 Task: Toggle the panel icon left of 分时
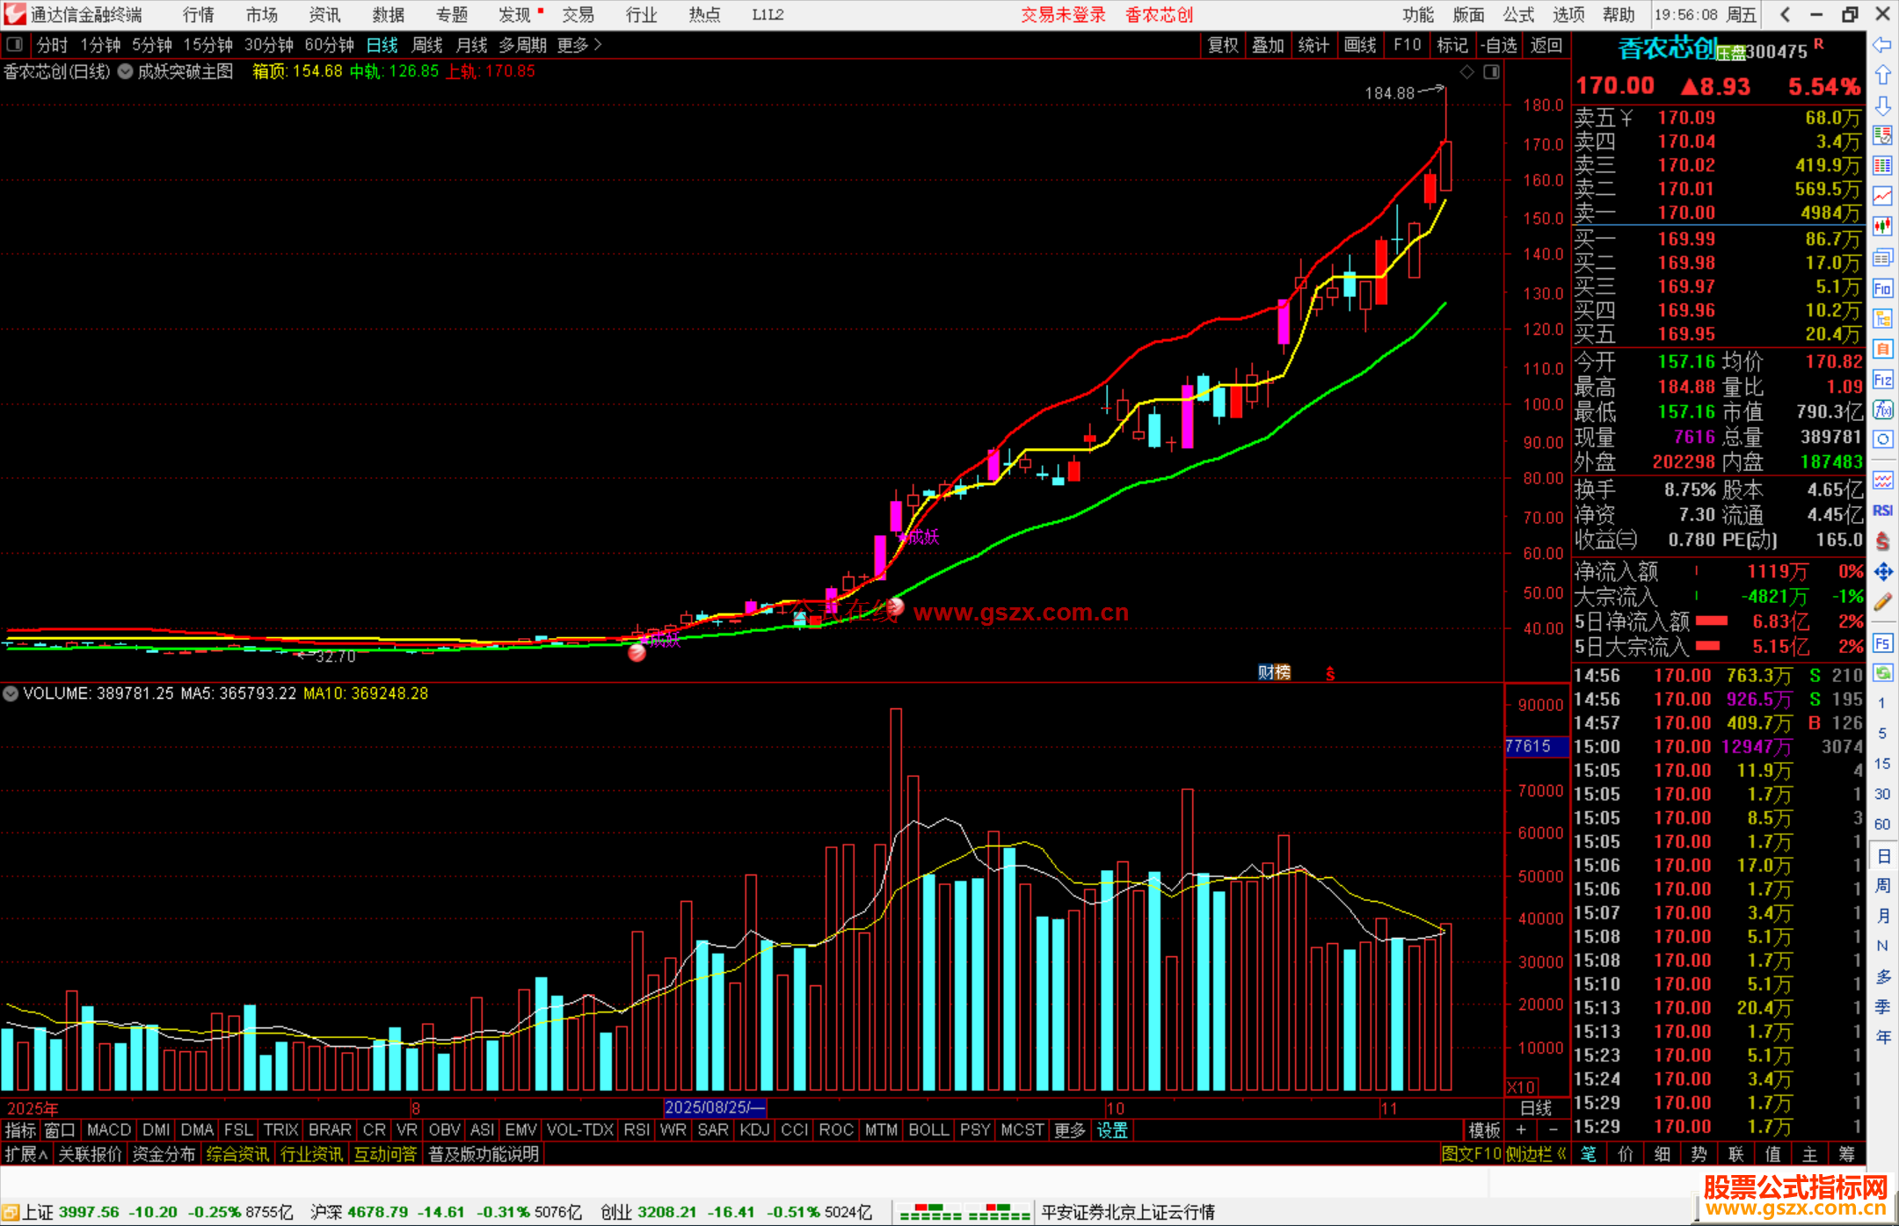pyautogui.click(x=14, y=44)
